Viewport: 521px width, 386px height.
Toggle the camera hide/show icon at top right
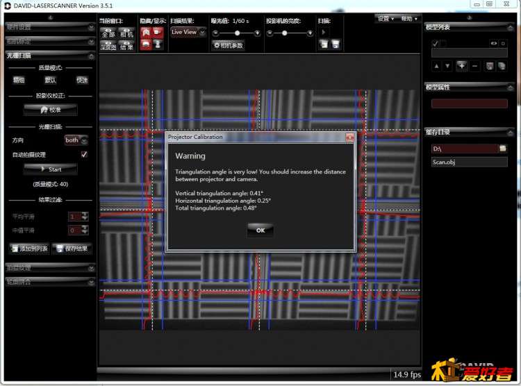158,32
